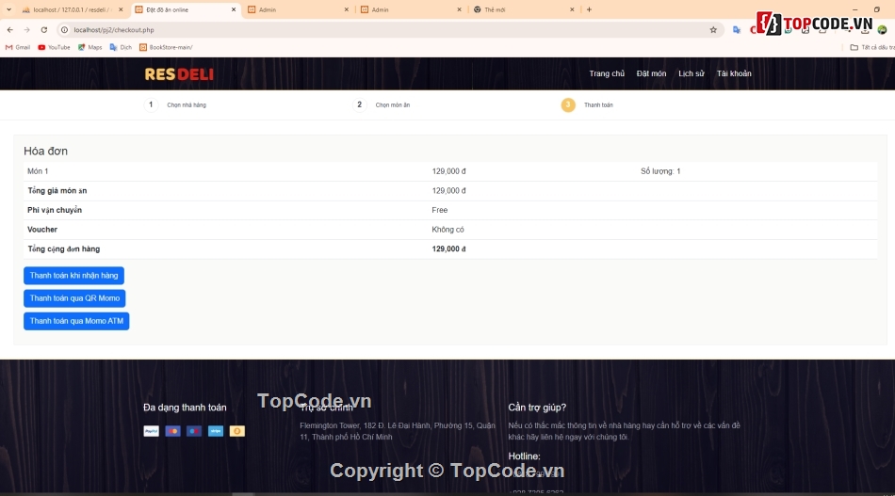Pay with Thanh toán qua Momo ATM
This screenshot has width=895, height=496.
click(x=76, y=321)
